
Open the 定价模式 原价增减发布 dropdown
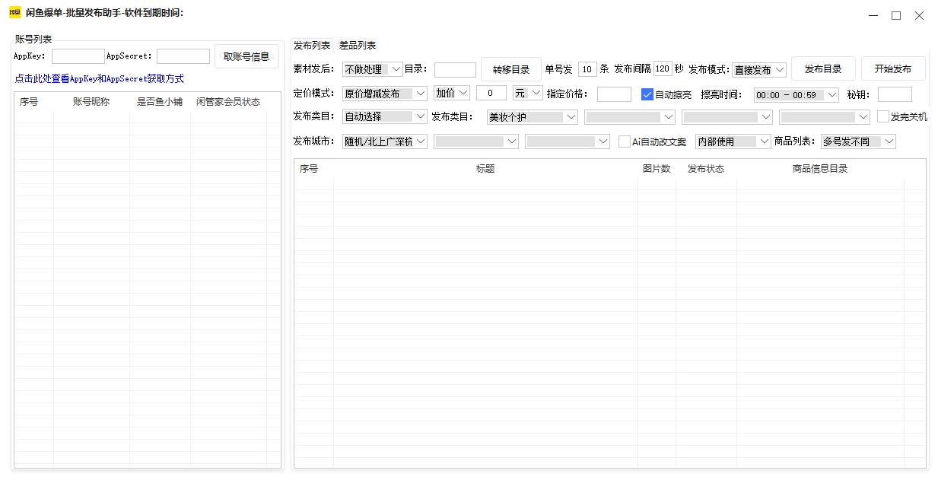coord(385,94)
